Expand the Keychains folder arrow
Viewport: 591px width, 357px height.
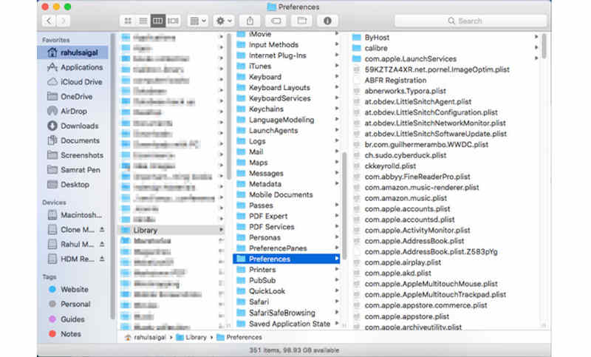coord(336,109)
